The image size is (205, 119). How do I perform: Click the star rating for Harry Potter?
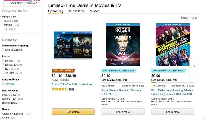(x=60, y=89)
